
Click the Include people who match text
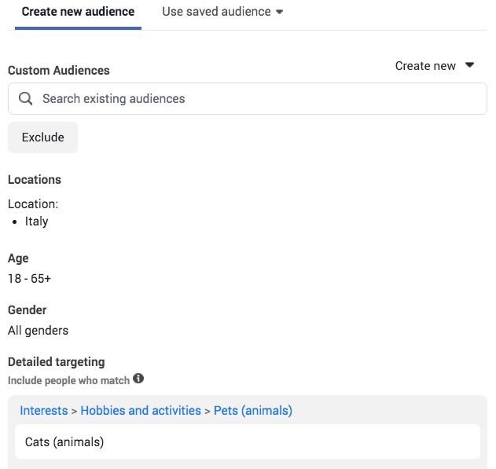(x=68, y=380)
